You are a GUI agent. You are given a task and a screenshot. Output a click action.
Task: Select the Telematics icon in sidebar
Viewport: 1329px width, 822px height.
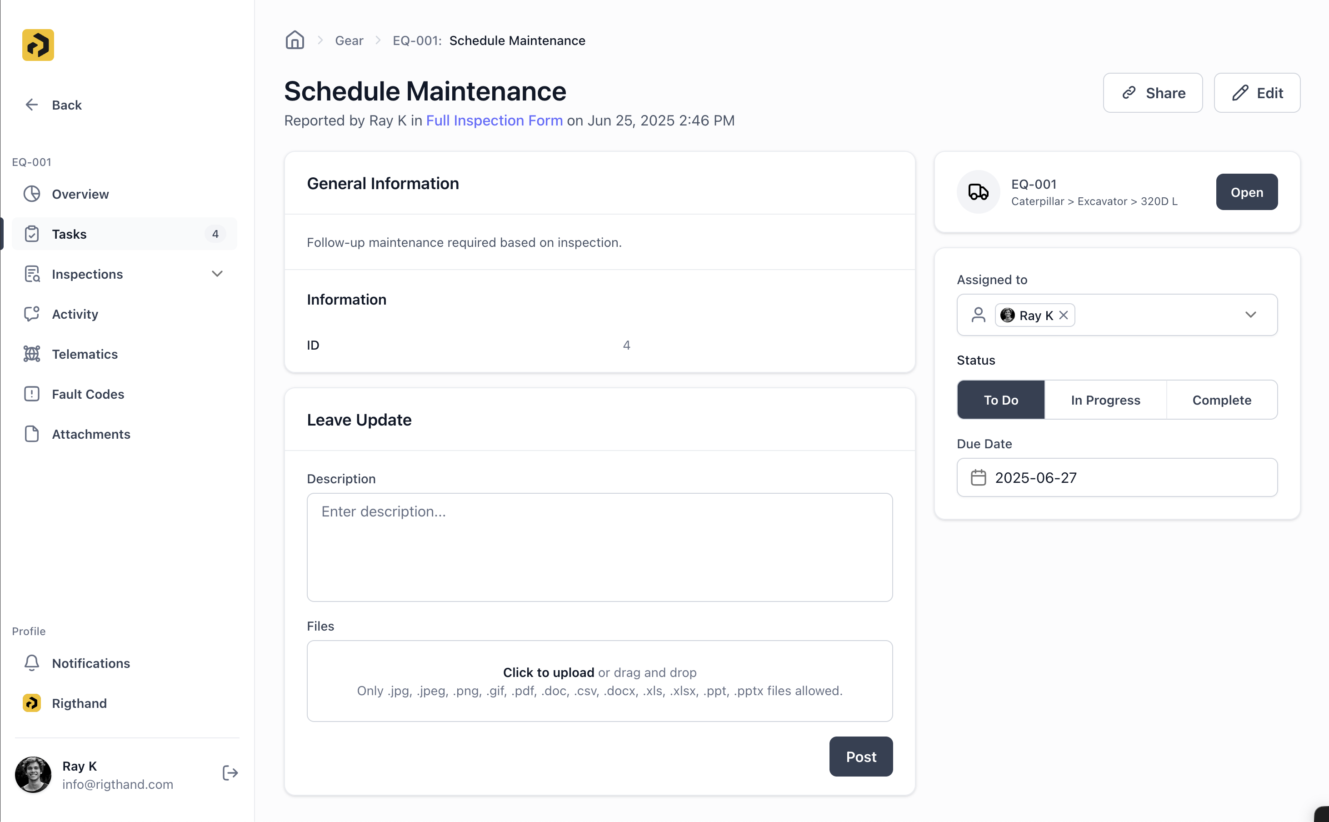pyautogui.click(x=31, y=353)
